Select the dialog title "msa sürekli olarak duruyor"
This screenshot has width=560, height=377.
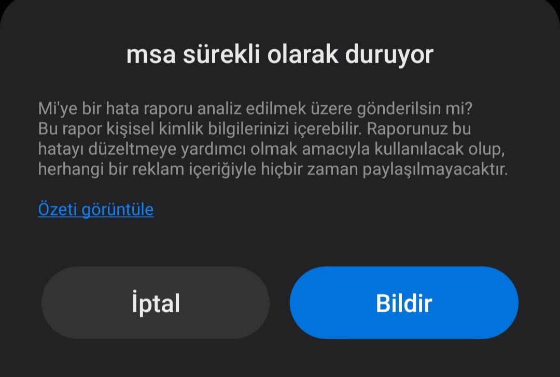click(279, 55)
